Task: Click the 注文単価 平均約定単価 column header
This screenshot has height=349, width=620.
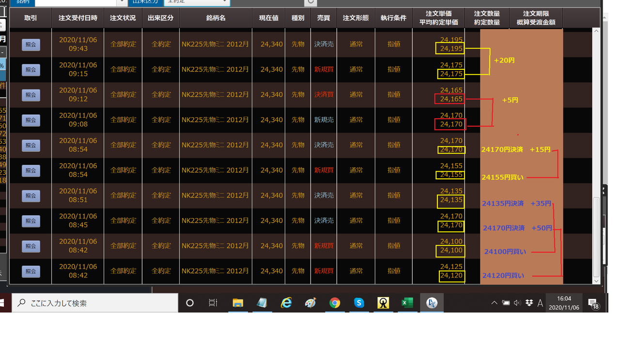Action: click(x=438, y=18)
